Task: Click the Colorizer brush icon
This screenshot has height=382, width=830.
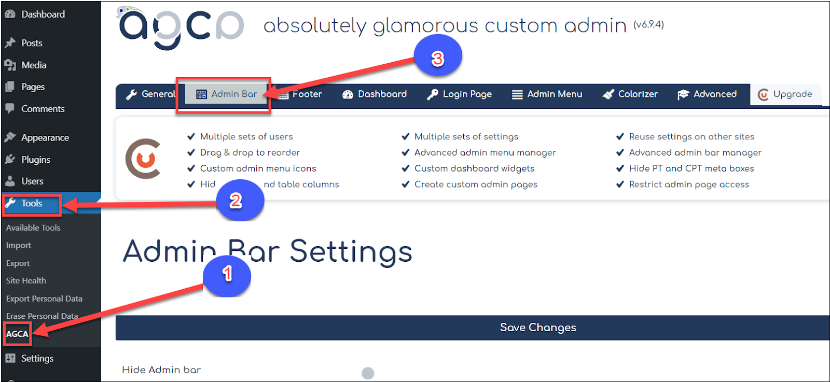Action: point(608,94)
